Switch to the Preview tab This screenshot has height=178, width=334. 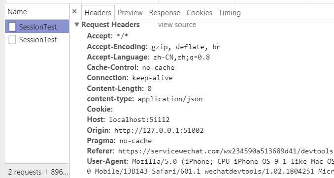(x=130, y=13)
